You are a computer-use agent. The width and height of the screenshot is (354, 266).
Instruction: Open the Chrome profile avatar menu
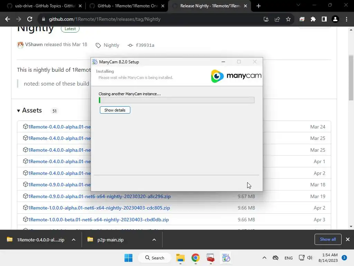[335, 19]
